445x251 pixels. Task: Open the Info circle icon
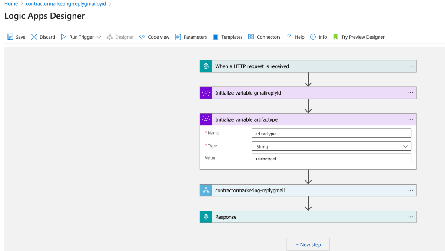[x=313, y=37]
